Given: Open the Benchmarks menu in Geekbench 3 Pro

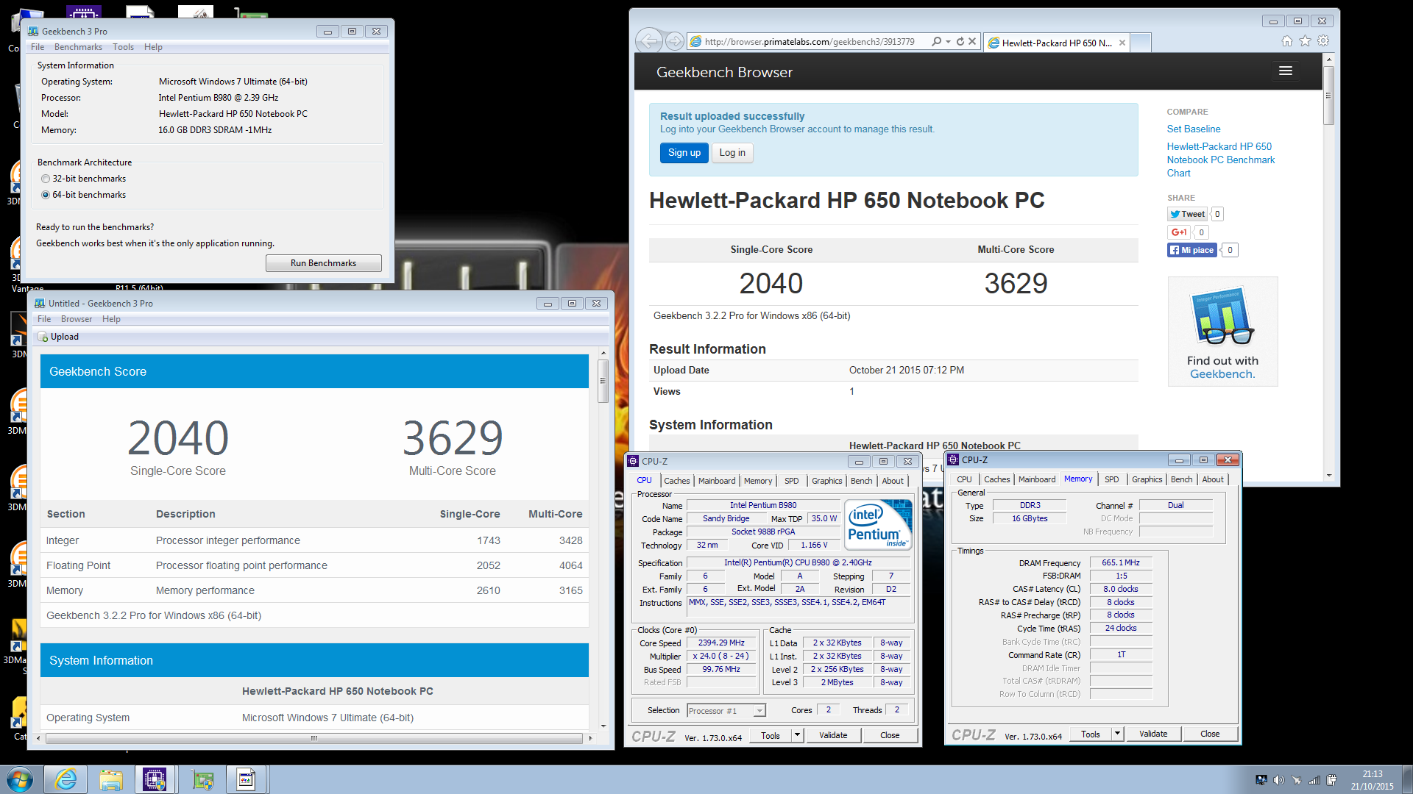Looking at the screenshot, I should [x=78, y=47].
